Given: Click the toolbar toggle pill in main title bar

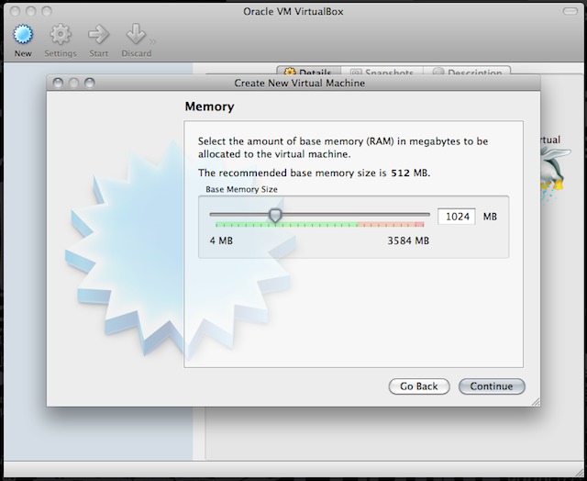Looking at the screenshot, I should (570, 11).
